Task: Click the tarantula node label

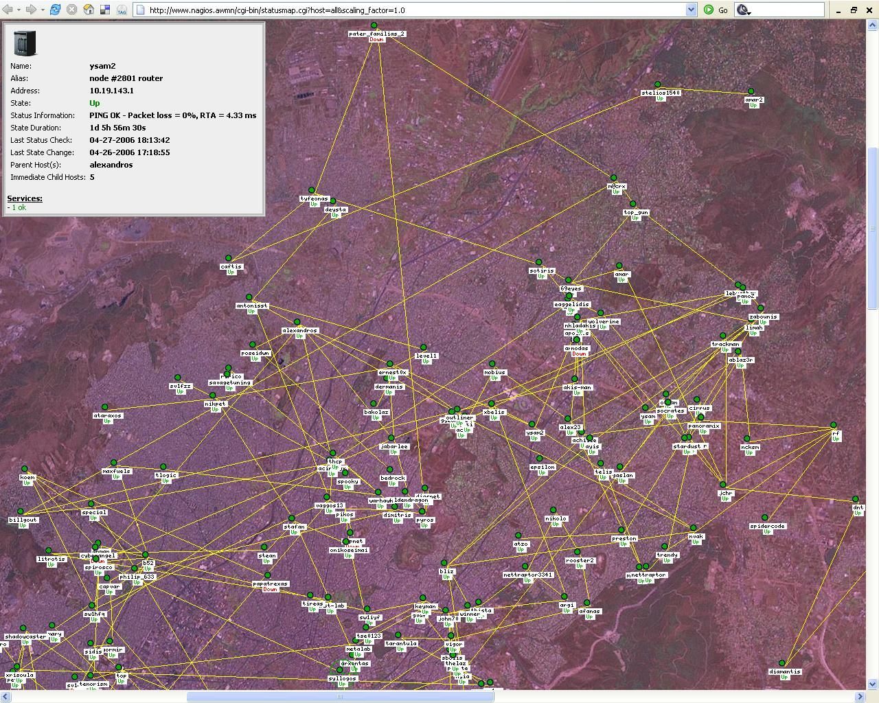Action: click(x=401, y=643)
